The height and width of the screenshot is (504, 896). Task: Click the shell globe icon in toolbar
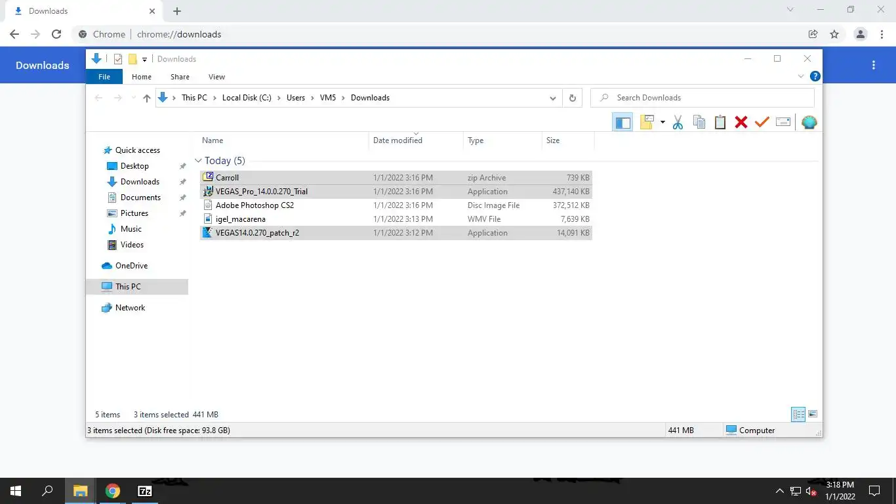(x=809, y=122)
